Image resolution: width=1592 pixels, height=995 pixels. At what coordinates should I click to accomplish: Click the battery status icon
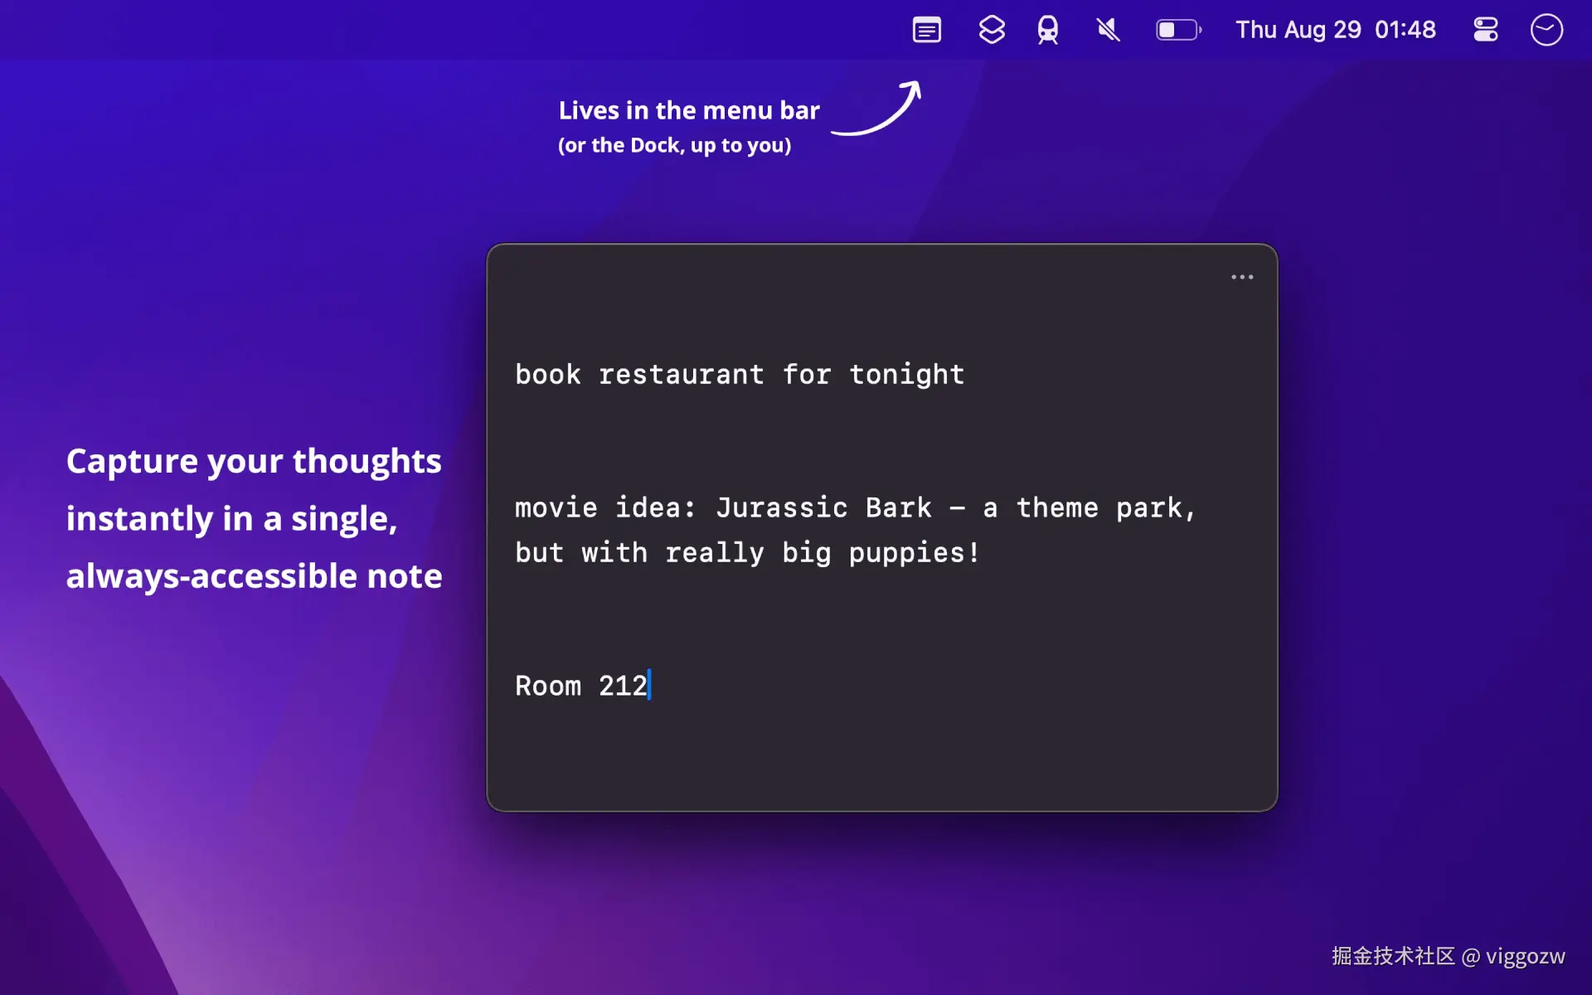1178,31
